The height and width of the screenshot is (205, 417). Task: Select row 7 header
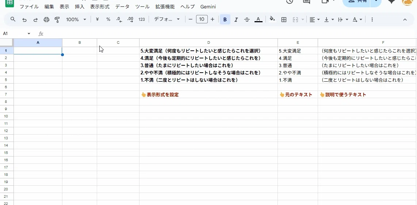coord(7,94)
